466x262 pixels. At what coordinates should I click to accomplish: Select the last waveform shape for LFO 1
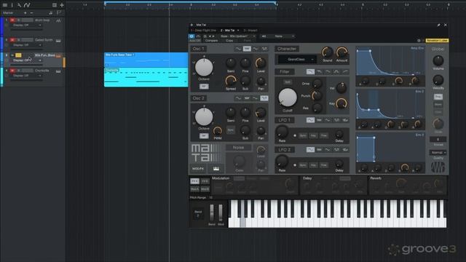[x=345, y=120]
